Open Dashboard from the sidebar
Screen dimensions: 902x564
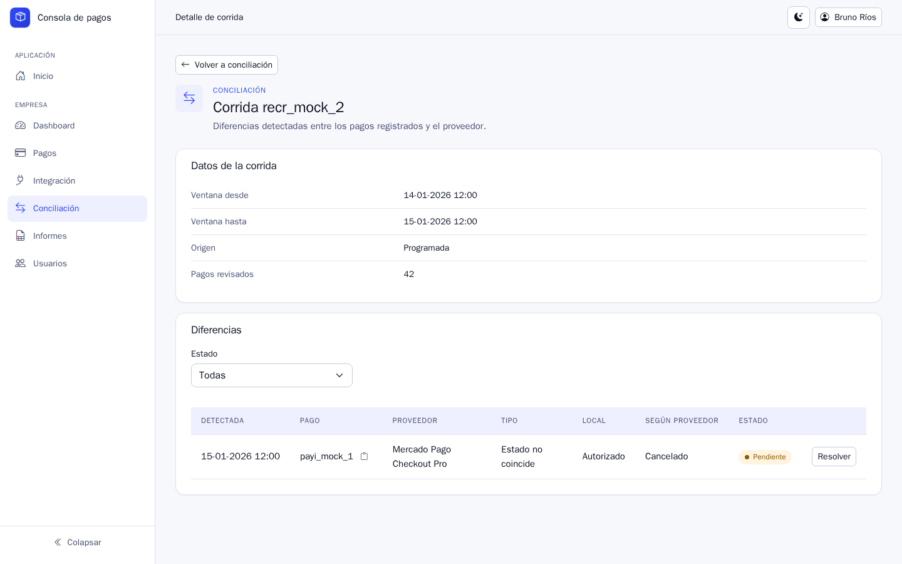(77, 126)
